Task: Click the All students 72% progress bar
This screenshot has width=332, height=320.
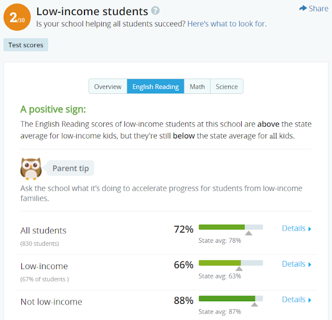Action: click(230, 227)
